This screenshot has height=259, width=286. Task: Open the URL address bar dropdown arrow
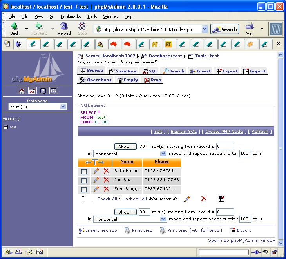205,29
